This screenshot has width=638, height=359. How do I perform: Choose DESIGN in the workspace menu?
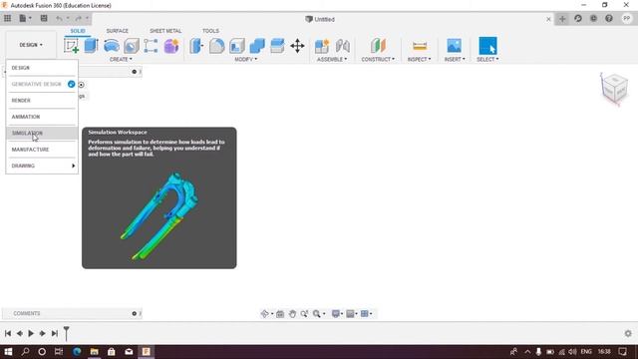click(42, 68)
